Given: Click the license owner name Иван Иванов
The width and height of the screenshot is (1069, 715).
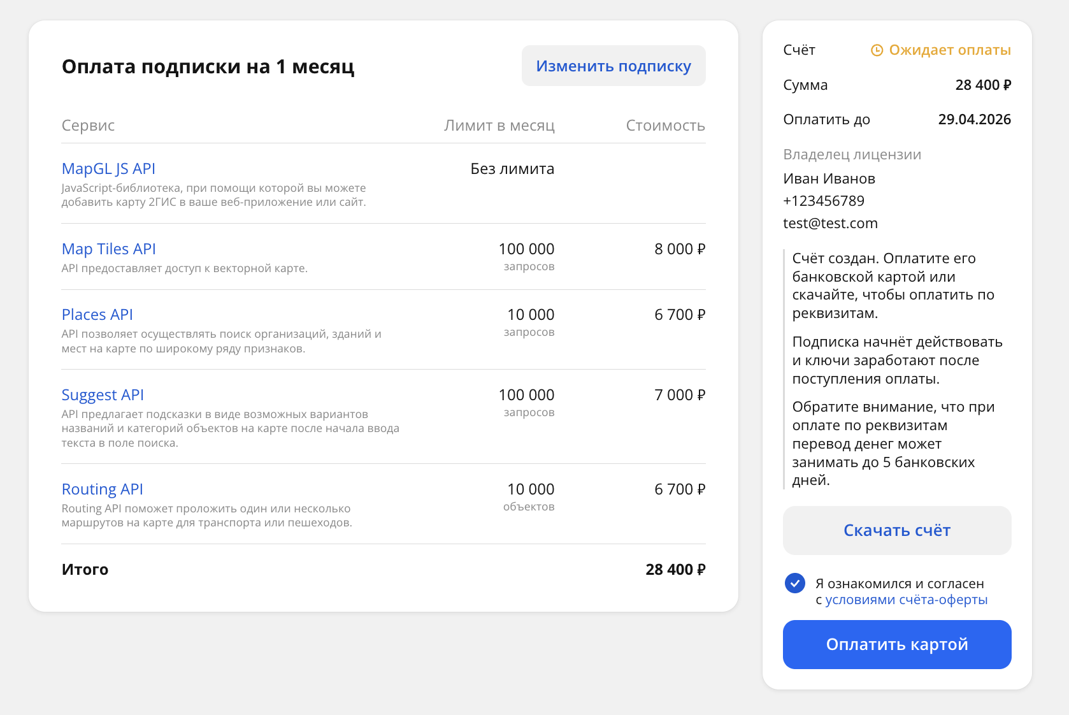Looking at the screenshot, I should (829, 178).
